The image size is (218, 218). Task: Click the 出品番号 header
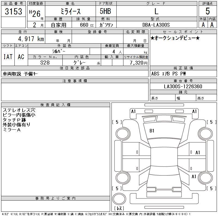(13, 4)
